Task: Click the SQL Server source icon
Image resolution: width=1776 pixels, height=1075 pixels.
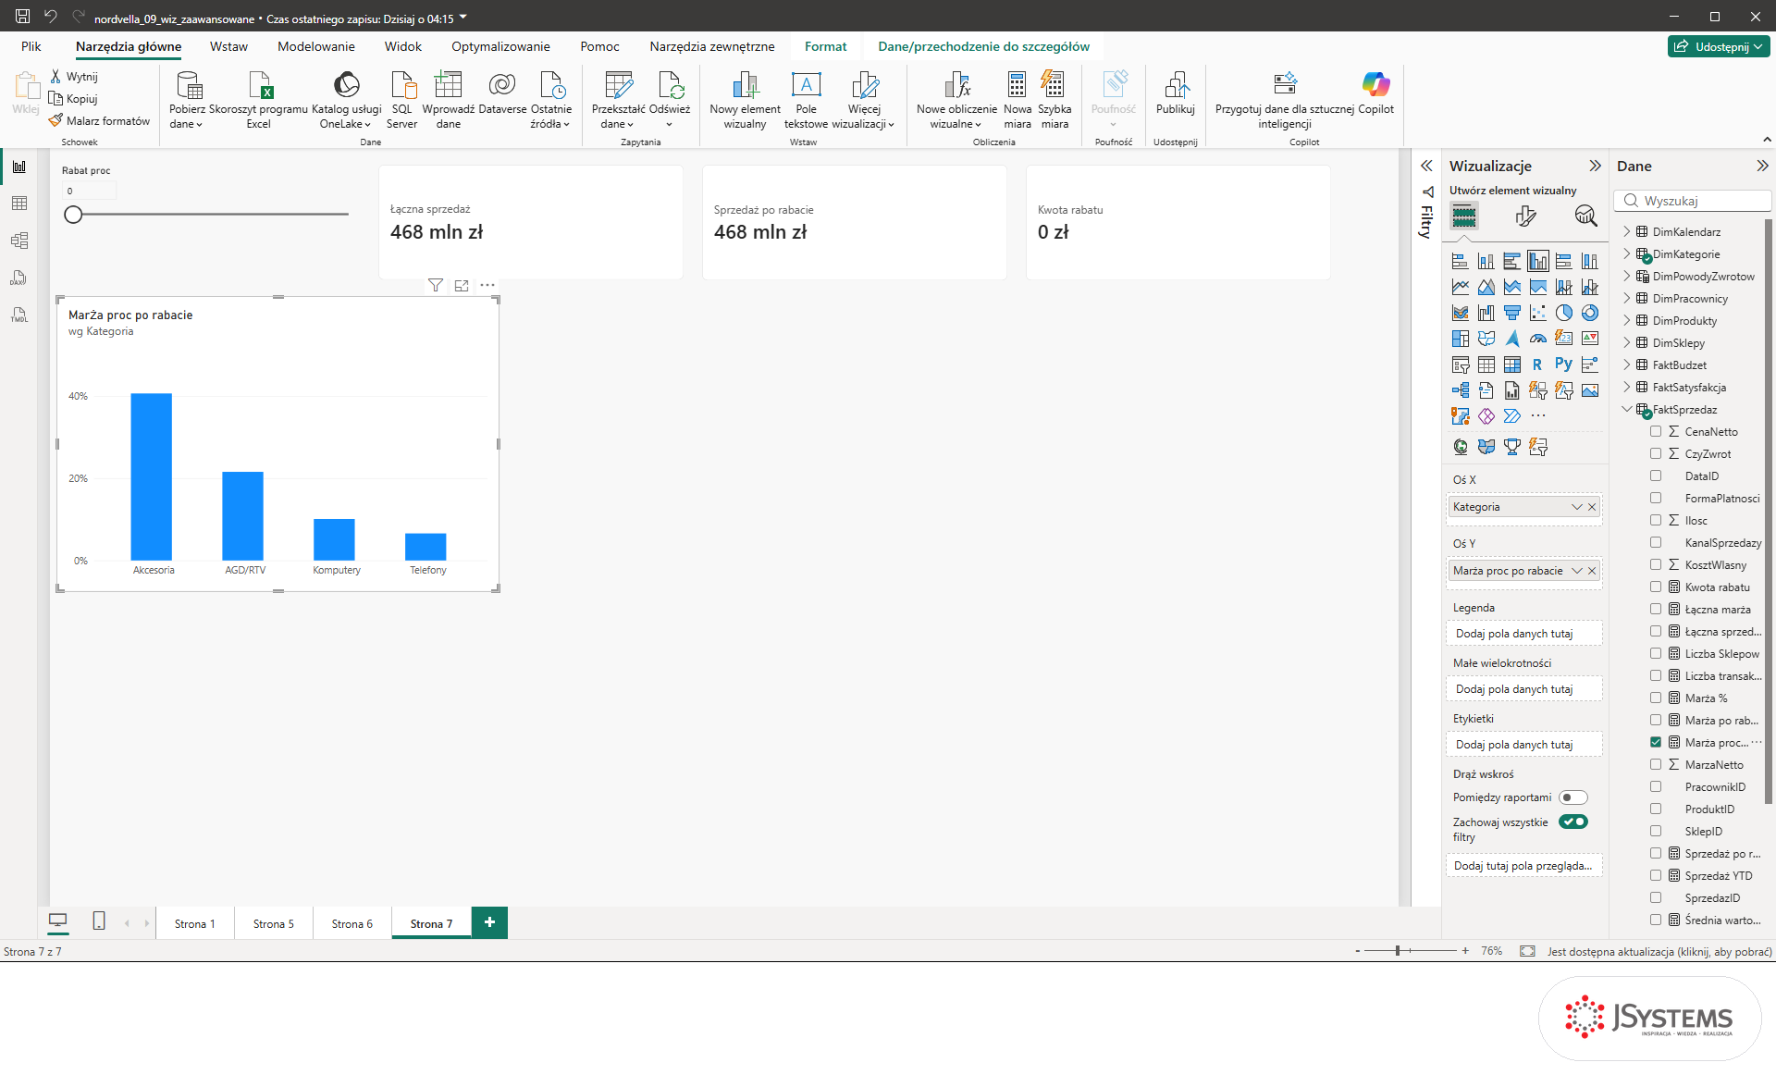Action: [x=402, y=100]
